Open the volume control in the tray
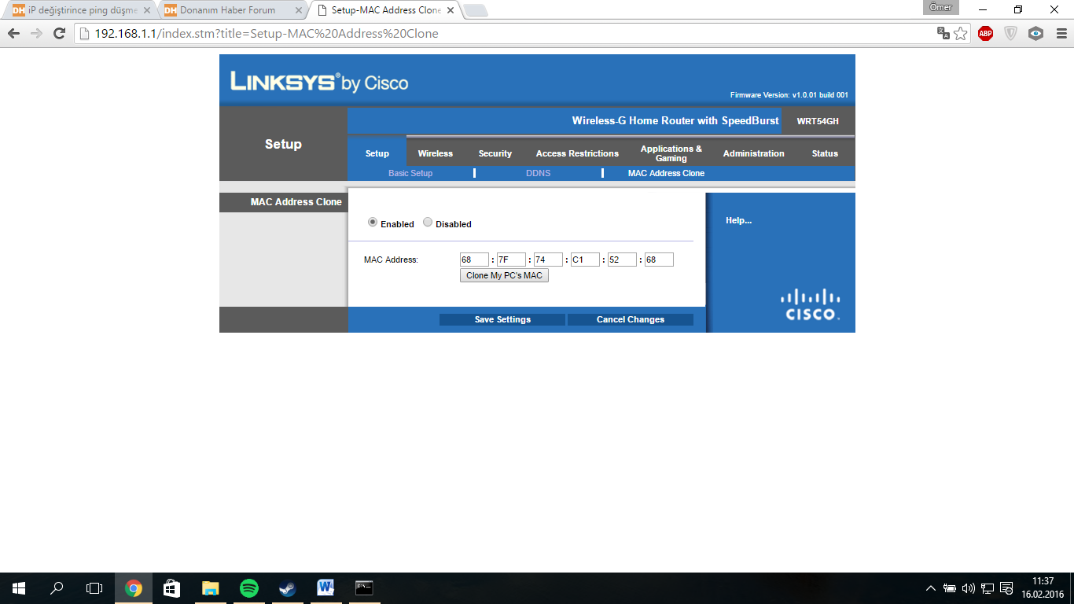This screenshot has height=604, width=1074. pyautogui.click(x=968, y=588)
